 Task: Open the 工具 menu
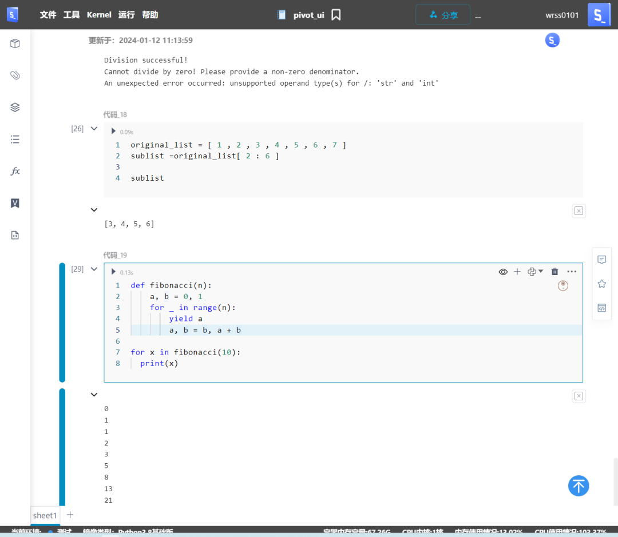coord(72,15)
